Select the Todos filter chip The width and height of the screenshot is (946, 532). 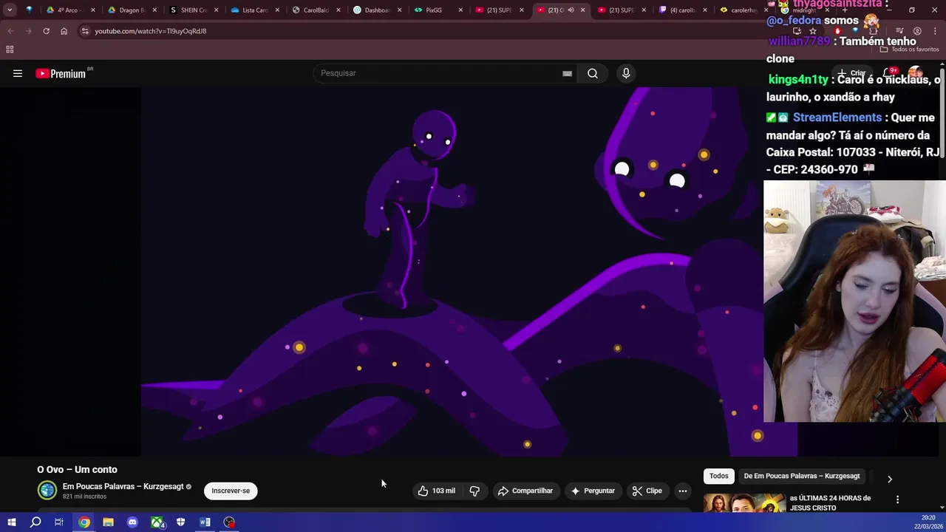coord(718,476)
